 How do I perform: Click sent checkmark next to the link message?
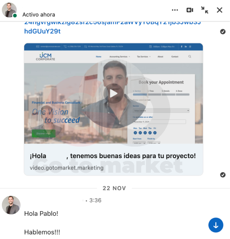223,32
